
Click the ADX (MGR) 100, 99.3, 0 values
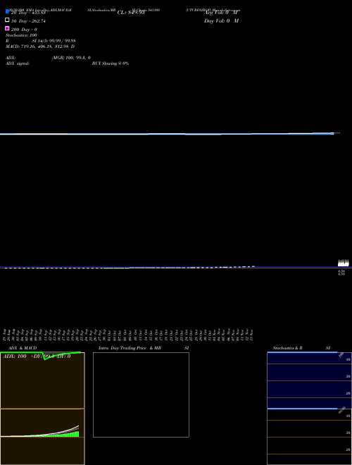(x=71, y=58)
